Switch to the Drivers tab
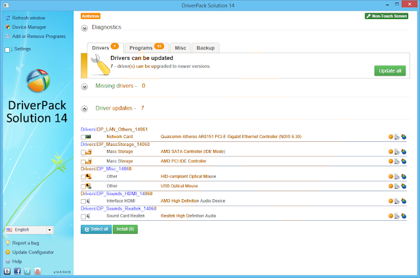The image size is (420, 278). (x=105, y=48)
